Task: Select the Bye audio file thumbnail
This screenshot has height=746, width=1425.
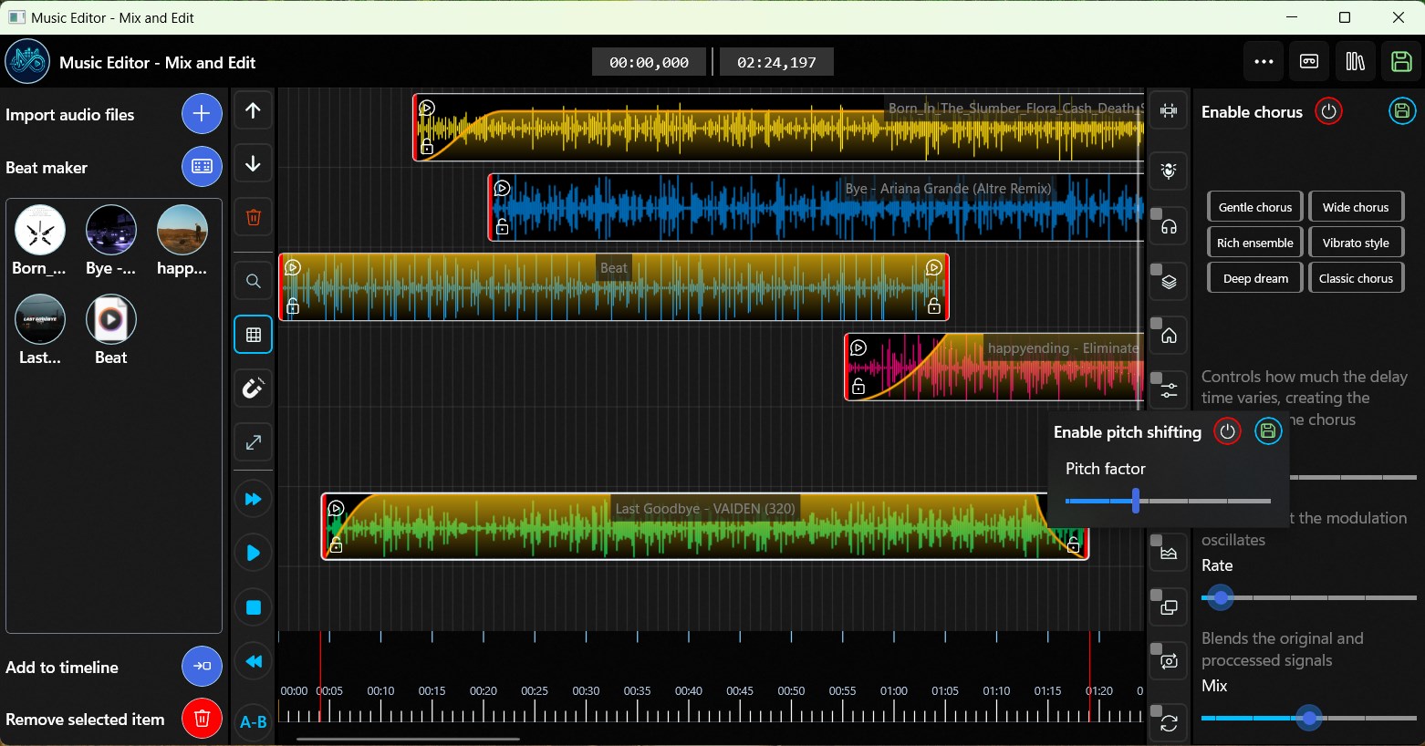Action: coord(110,231)
